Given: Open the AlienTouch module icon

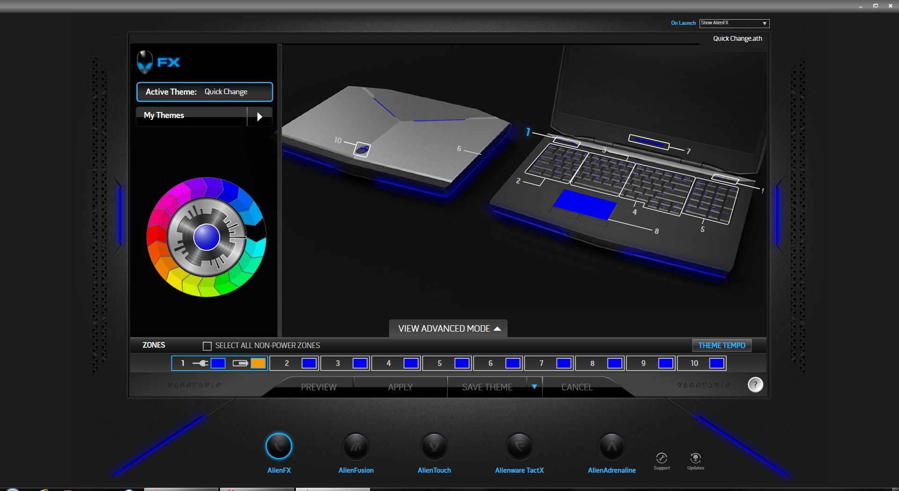Looking at the screenshot, I should [x=434, y=446].
